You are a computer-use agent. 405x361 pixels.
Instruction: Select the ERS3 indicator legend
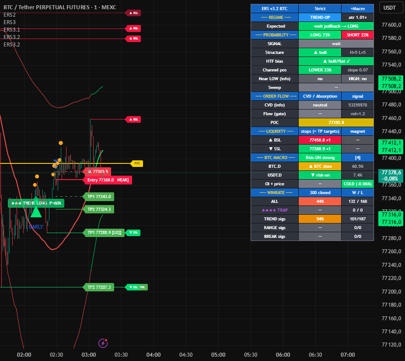click(10, 22)
